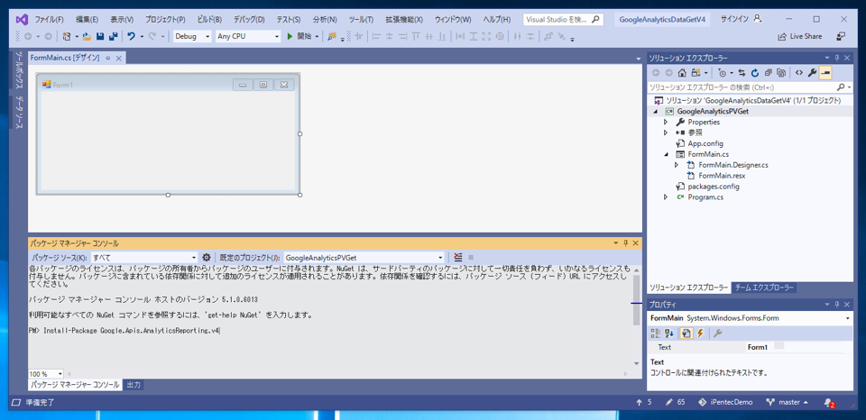Toggle Preview Selected Items in Solution Explorer

(825, 73)
